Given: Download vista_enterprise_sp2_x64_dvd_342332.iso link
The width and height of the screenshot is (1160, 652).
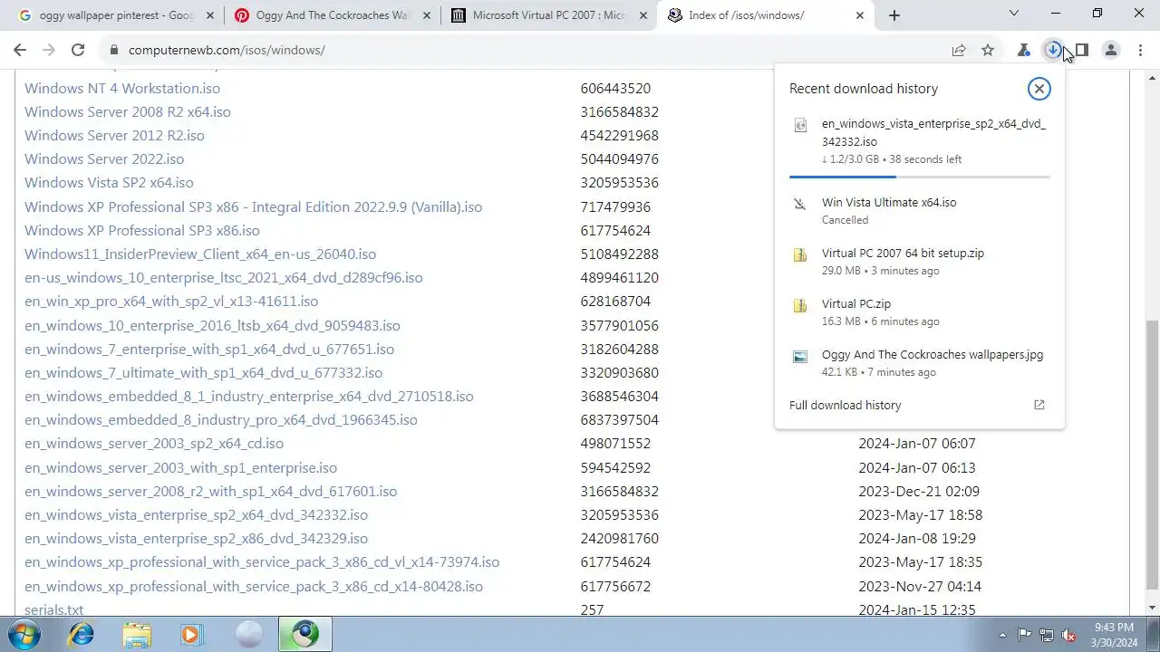Looking at the screenshot, I should coord(197,514).
